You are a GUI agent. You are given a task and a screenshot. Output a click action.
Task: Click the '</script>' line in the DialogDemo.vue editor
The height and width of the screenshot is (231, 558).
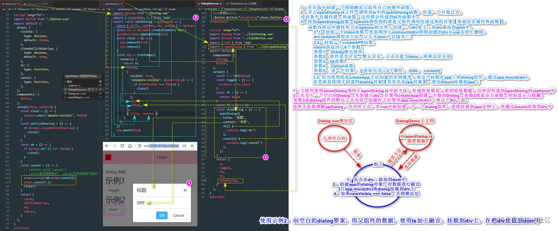coord(217,197)
